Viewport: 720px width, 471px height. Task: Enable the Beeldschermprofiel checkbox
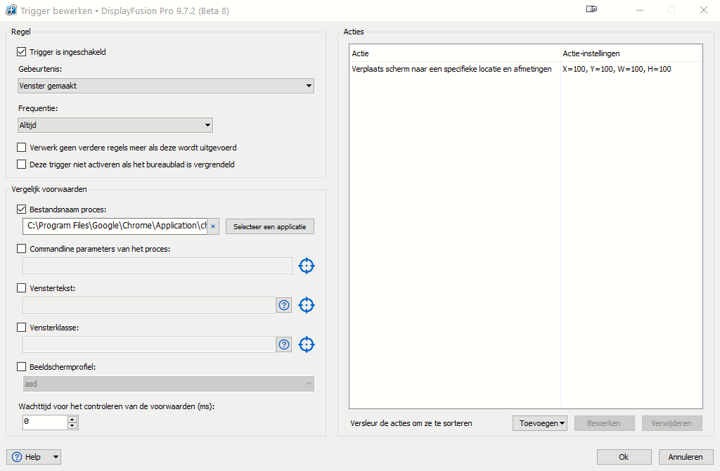point(21,367)
